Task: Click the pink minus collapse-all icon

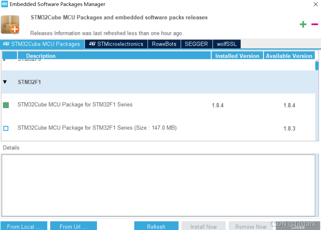Action: tap(314, 24)
